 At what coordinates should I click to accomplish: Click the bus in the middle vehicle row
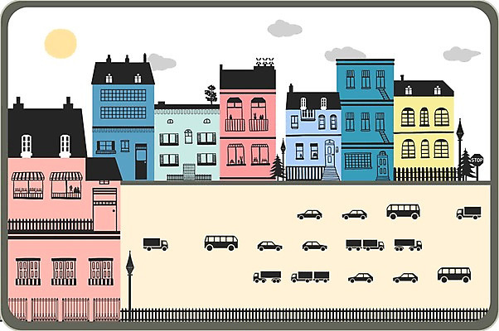tap(221, 242)
